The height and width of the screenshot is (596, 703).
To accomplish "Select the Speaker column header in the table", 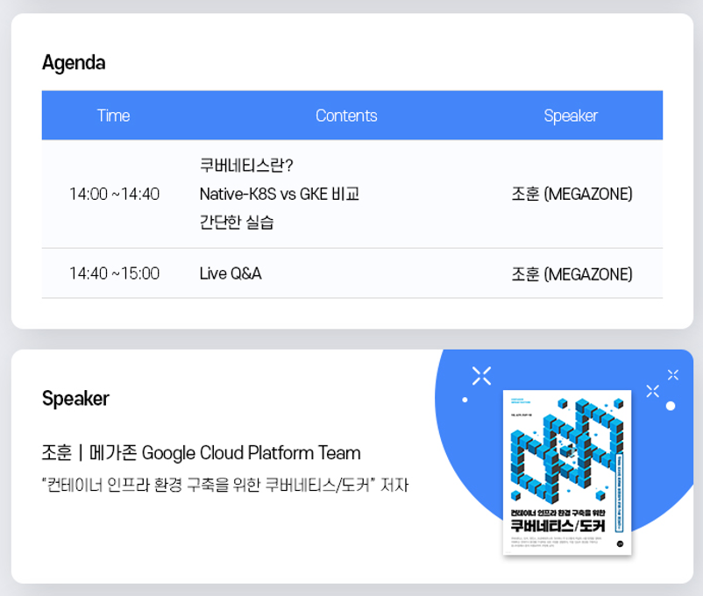I will tap(571, 116).
